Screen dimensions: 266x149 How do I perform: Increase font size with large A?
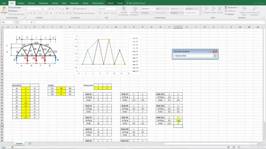coord(50,9)
